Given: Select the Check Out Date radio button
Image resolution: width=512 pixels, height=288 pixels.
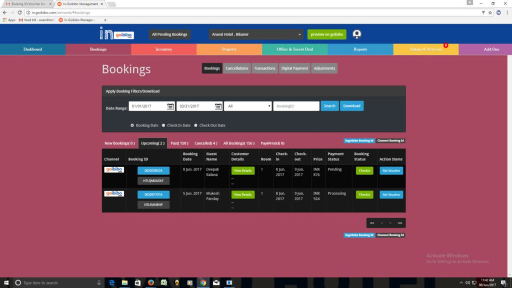Looking at the screenshot, I should [x=195, y=125].
